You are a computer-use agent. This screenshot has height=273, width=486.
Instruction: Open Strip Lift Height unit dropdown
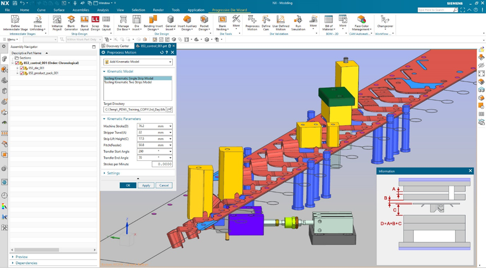170,139
